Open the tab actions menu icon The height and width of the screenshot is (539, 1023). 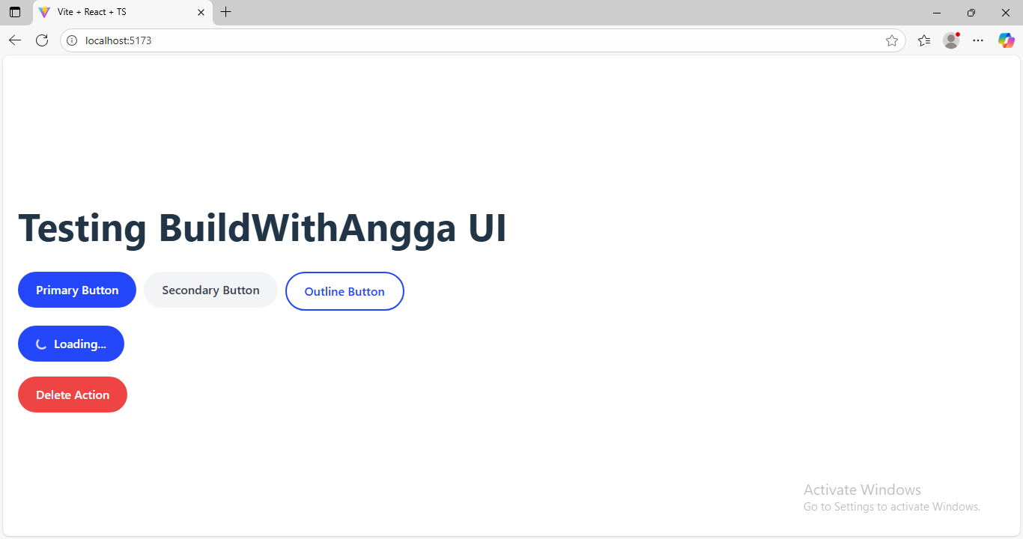15,12
